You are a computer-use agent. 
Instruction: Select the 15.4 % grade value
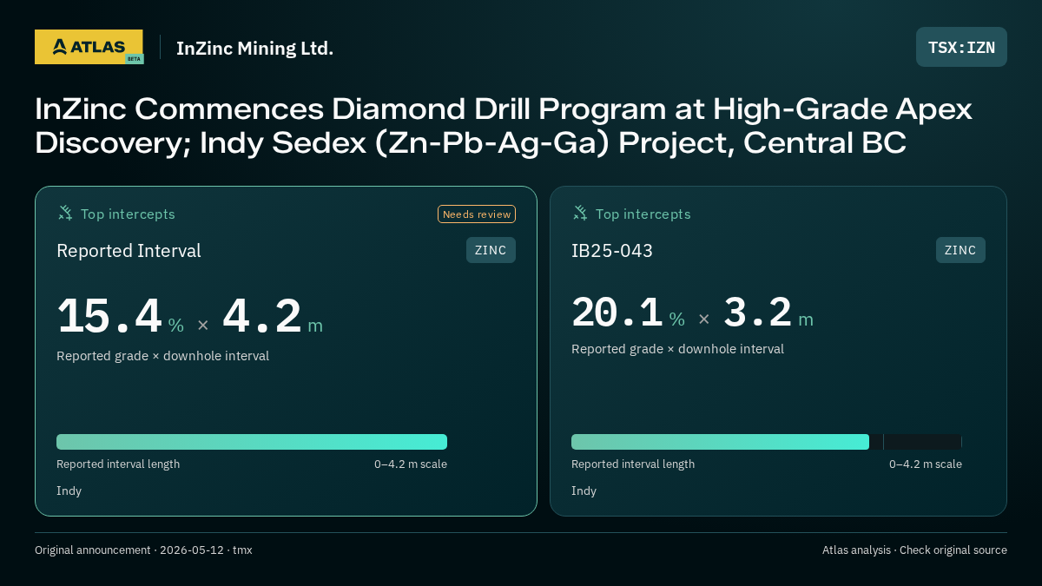point(120,318)
